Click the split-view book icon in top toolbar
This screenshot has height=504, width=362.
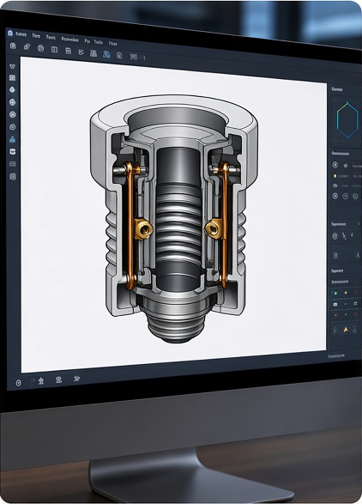point(54,50)
